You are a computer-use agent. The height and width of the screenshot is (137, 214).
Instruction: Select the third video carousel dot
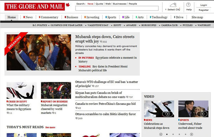click(x=179, y=134)
